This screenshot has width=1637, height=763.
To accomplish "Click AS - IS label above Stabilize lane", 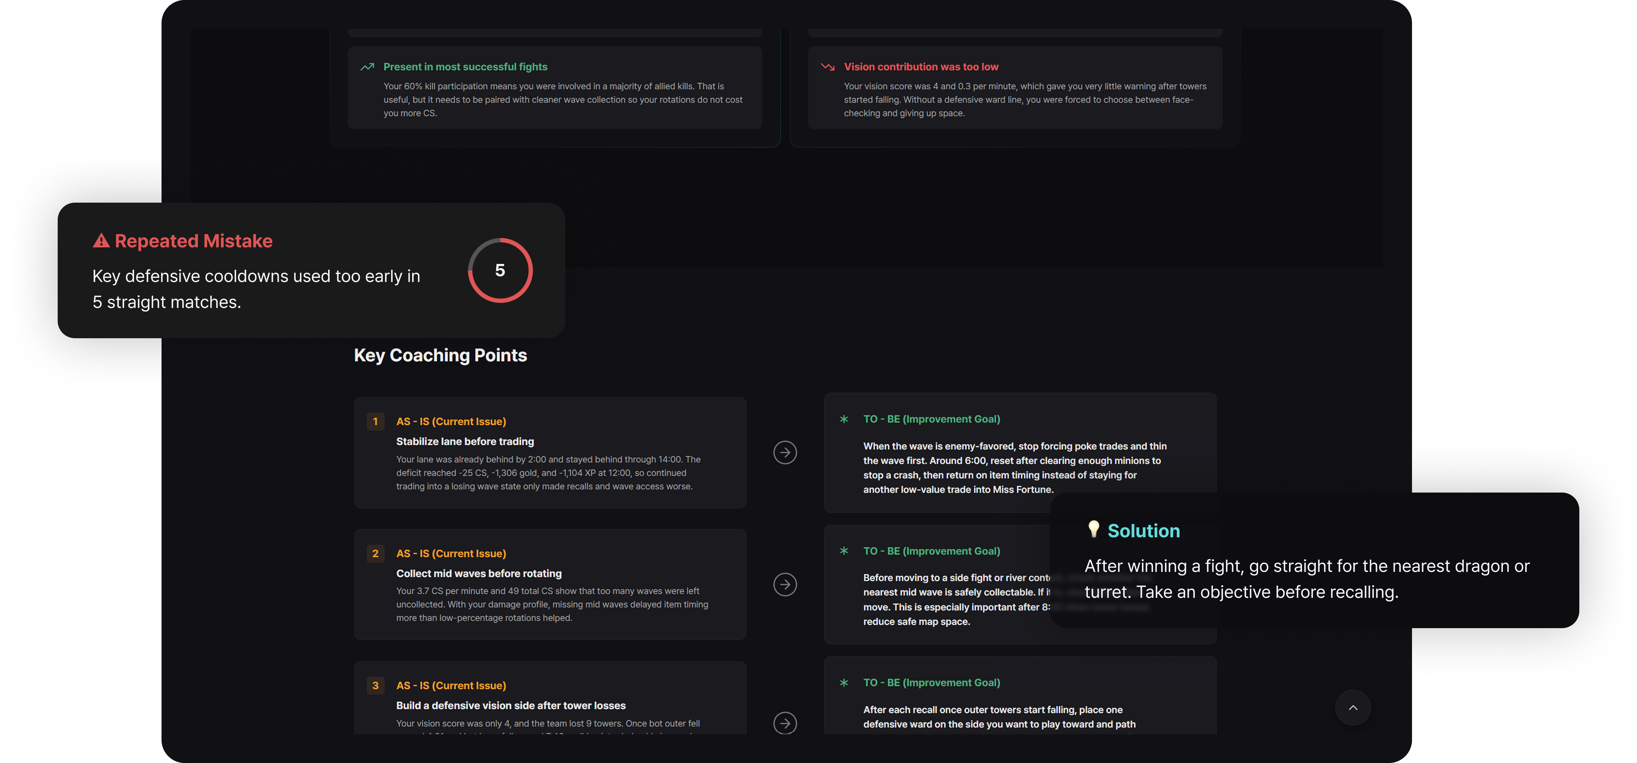I will [451, 422].
